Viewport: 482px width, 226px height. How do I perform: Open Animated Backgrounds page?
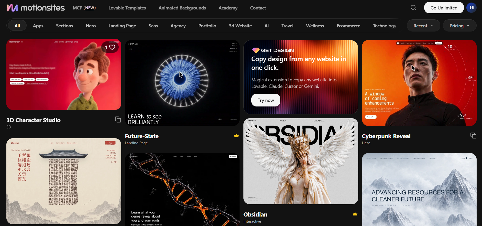tap(182, 8)
